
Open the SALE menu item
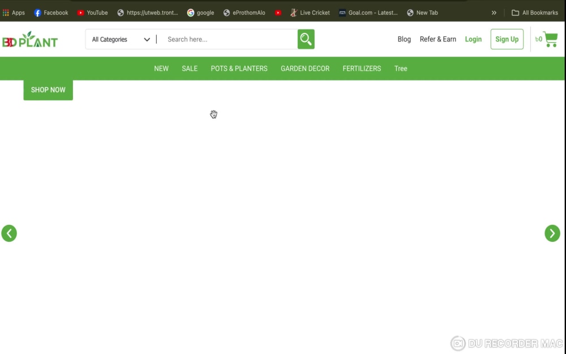click(x=190, y=69)
